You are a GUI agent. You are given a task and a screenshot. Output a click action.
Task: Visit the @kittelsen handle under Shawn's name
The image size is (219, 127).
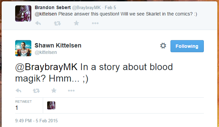(x=46, y=52)
